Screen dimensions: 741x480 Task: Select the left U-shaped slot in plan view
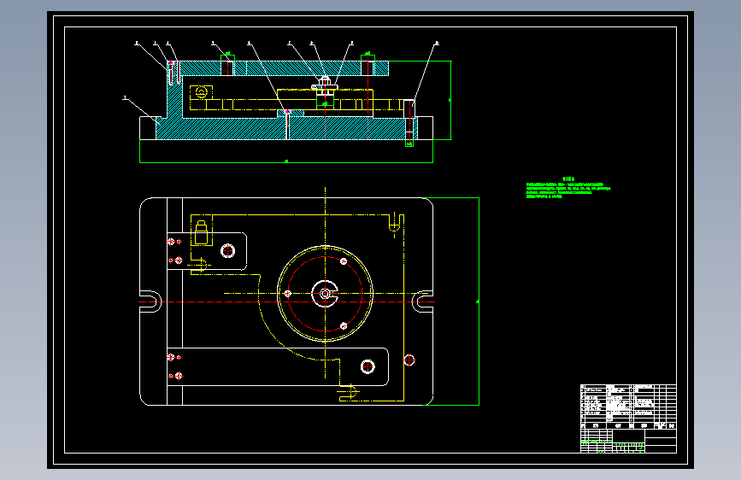(x=150, y=301)
